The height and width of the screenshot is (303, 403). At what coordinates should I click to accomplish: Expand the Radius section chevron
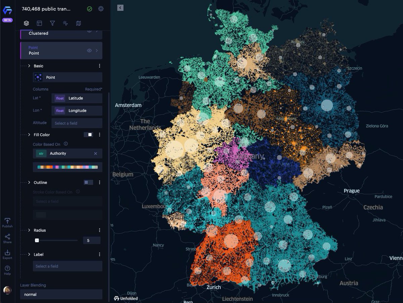(x=29, y=230)
